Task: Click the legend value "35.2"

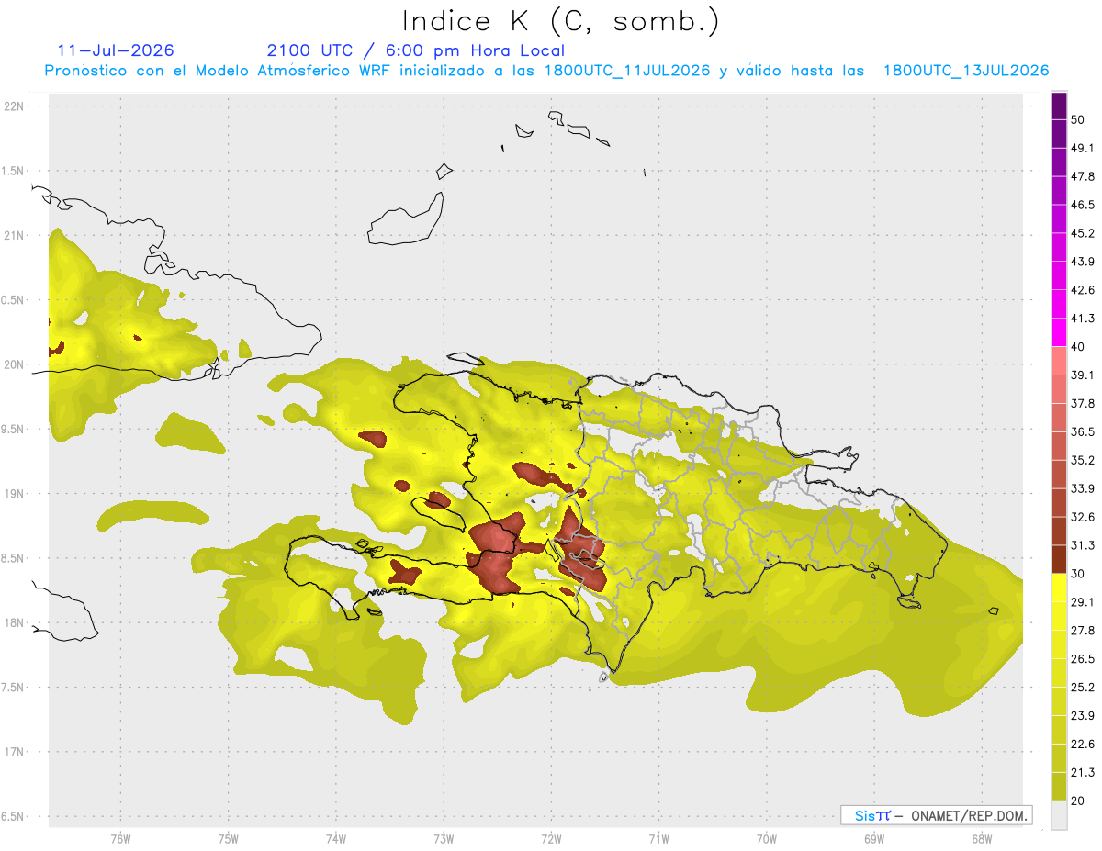Action: coord(1083,460)
